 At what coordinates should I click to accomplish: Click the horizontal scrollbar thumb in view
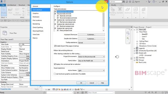pyautogui.click(x=107, y=89)
